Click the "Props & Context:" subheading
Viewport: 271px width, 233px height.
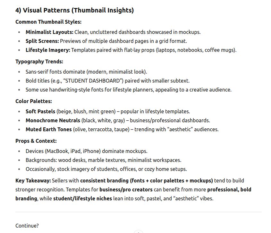pyautogui.click(x=36, y=141)
